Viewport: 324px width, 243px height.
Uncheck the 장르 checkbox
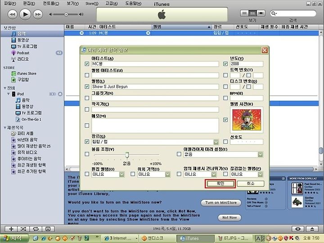[87, 142]
